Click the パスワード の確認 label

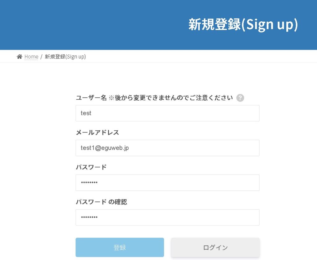(x=101, y=202)
